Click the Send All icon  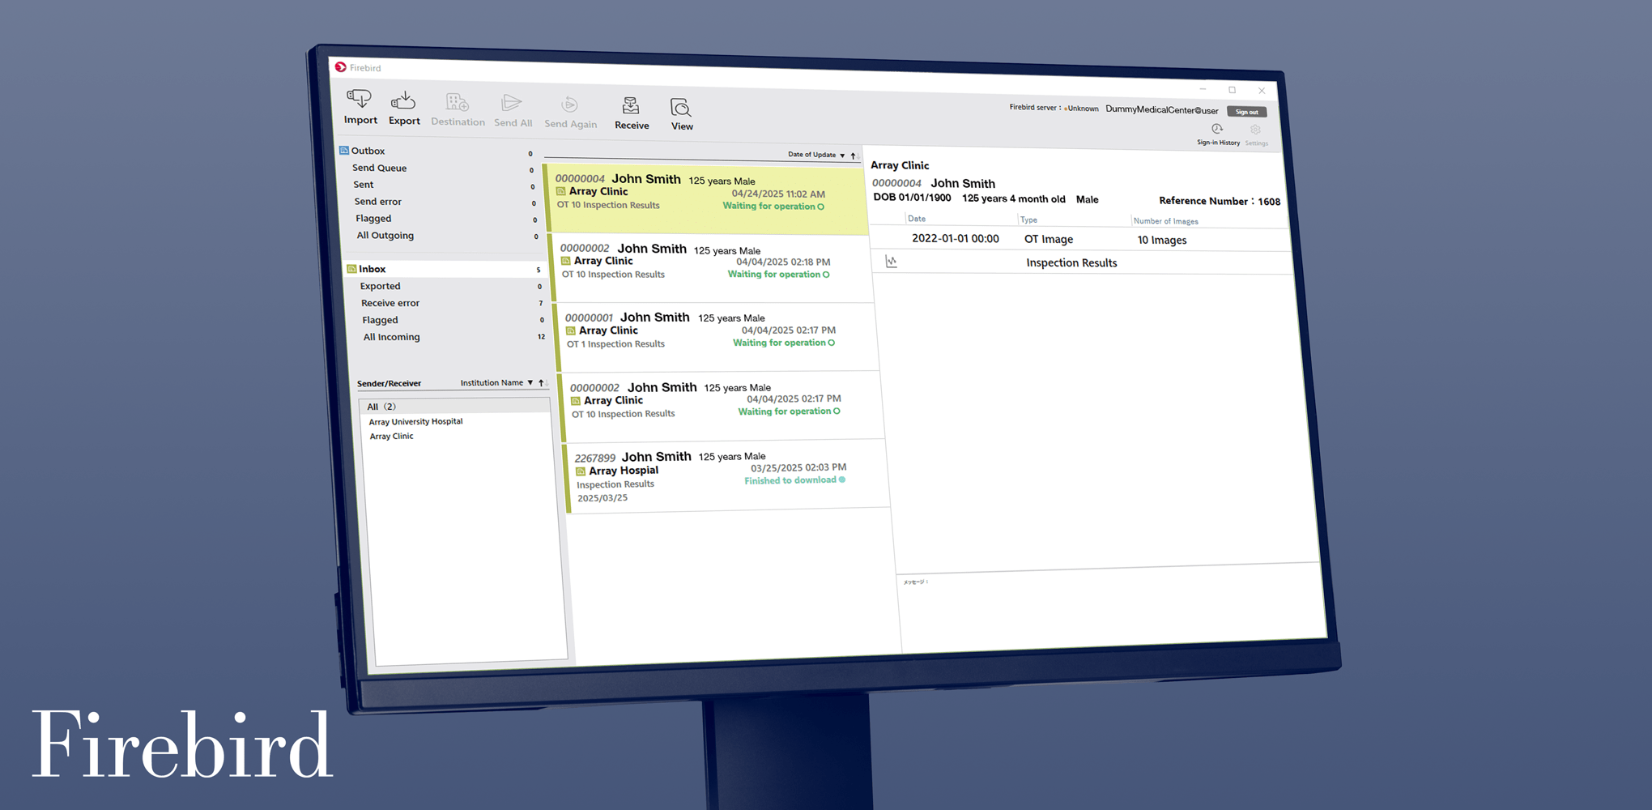coord(512,104)
